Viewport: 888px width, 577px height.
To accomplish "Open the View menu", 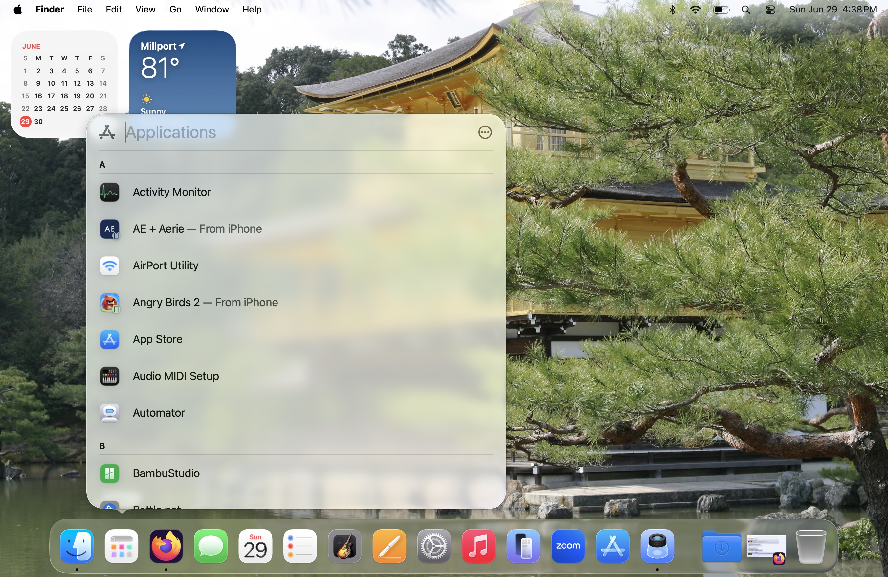I will click(x=145, y=9).
